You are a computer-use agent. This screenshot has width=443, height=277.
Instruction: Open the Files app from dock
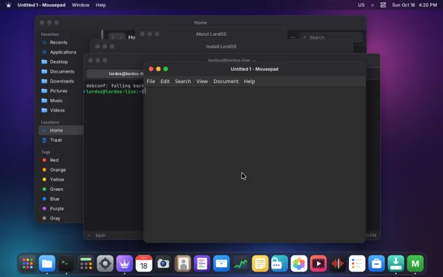pyautogui.click(x=47, y=263)
